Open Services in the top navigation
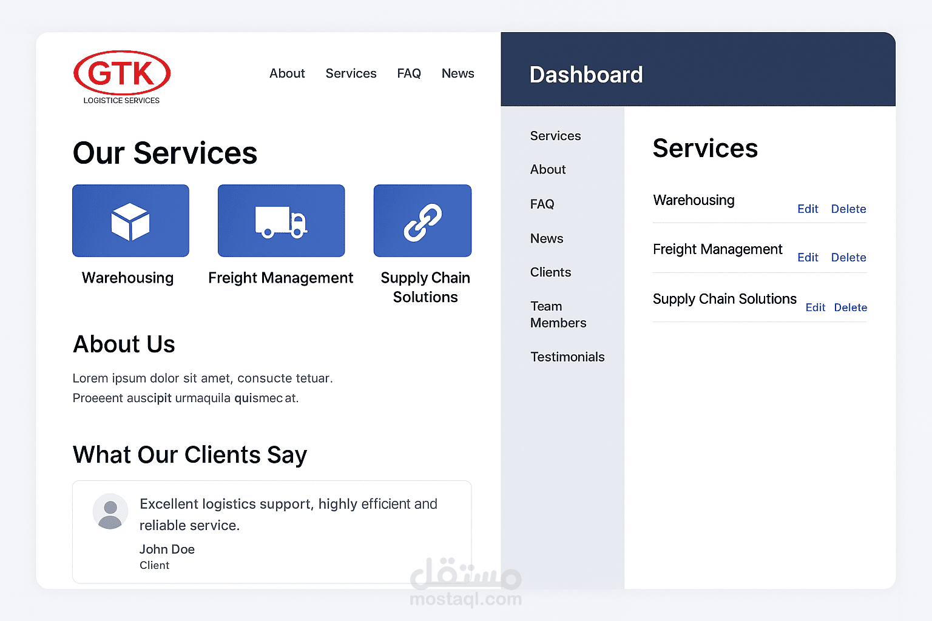This screenshot has height=621, width=932. pos(351,73)
